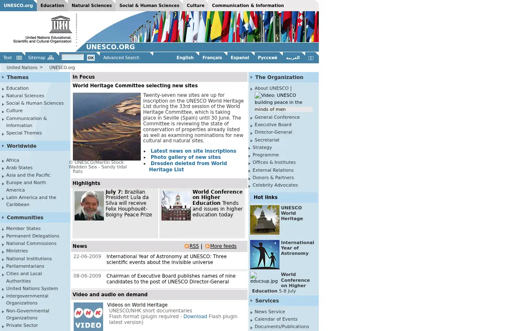Switch to the Education tab
Image resolution: width=530 pixels, height=331 pixels.
point(52,5)
